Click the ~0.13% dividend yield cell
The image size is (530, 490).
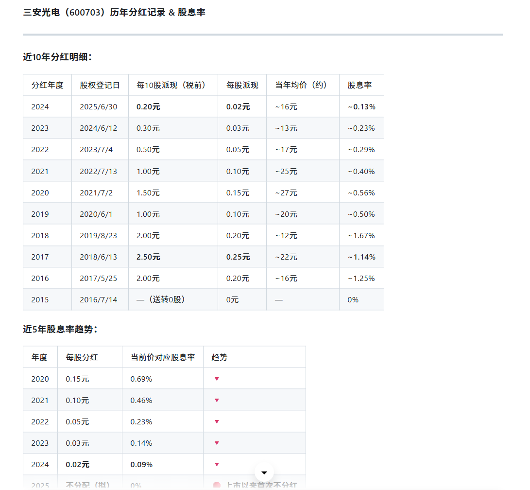pyautogui.click(x=361, y=107)
